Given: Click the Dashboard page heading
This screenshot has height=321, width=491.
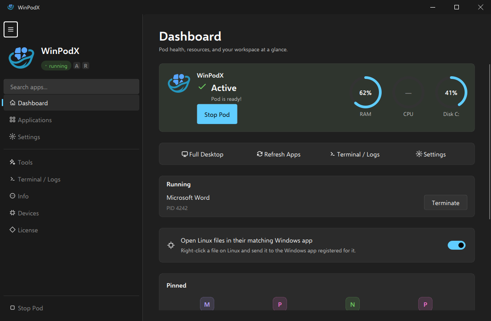Looking at the screenshot, I should click(x=190, y=36).
